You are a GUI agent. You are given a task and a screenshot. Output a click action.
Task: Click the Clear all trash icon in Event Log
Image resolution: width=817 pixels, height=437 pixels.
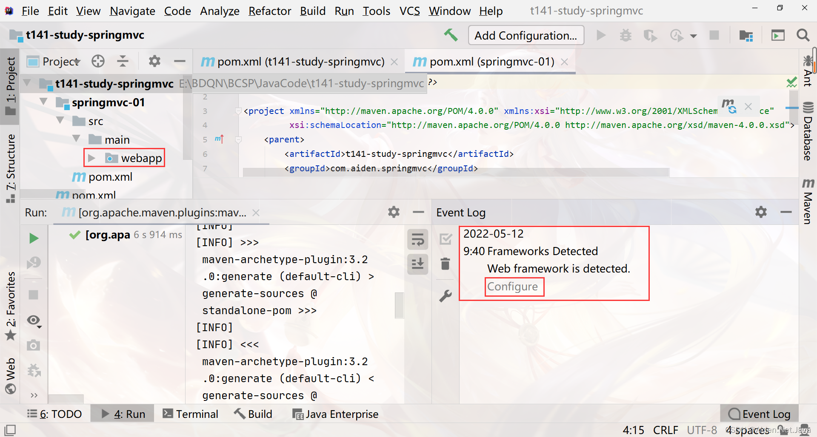(x=446, y=264)
